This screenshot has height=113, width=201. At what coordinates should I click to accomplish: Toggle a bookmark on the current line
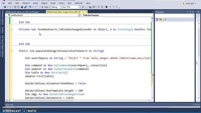click(x=106, y=7)
